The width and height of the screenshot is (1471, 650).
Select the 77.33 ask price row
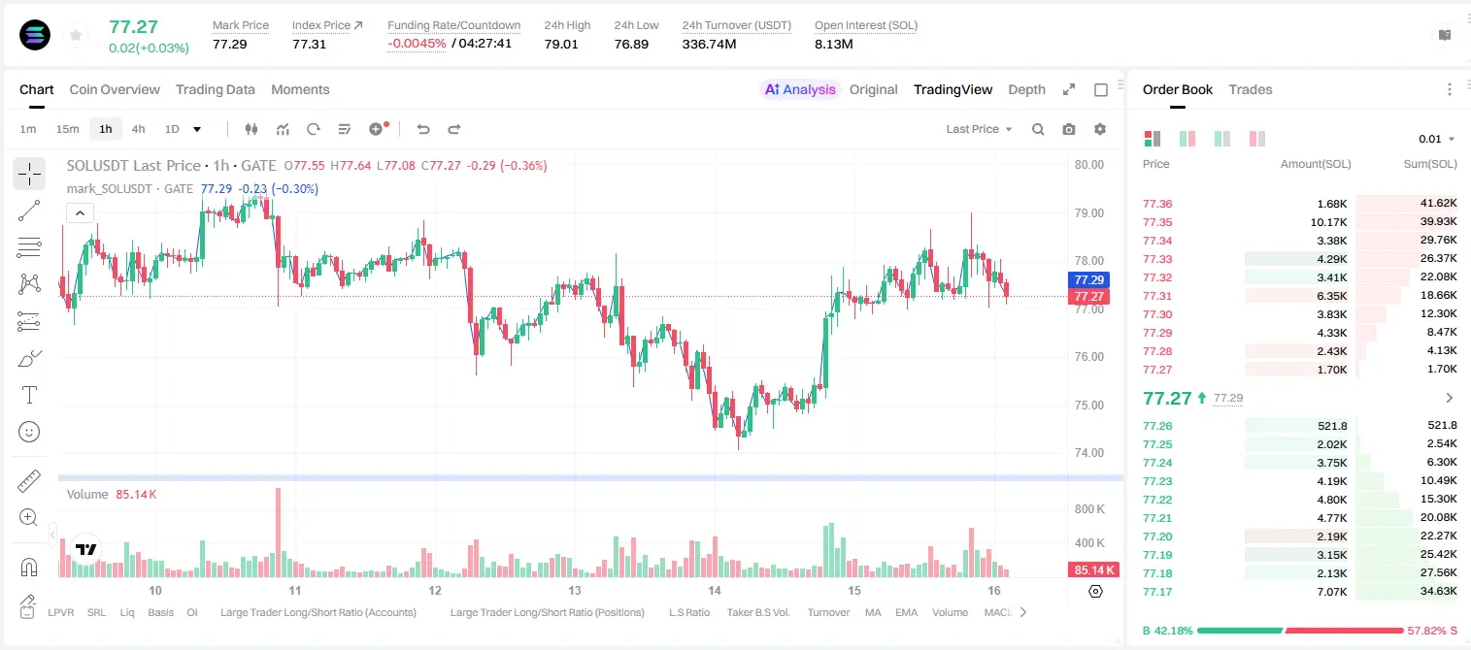pyautogui.click(x=1300, y=259)
